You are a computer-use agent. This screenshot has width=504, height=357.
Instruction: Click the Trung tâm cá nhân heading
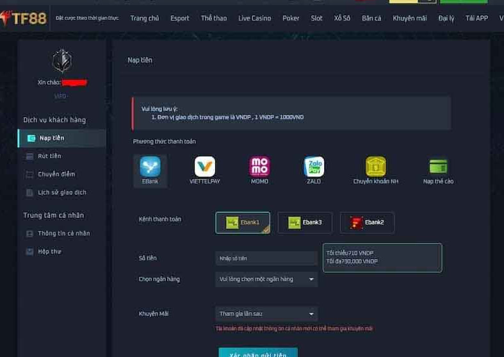54,215
